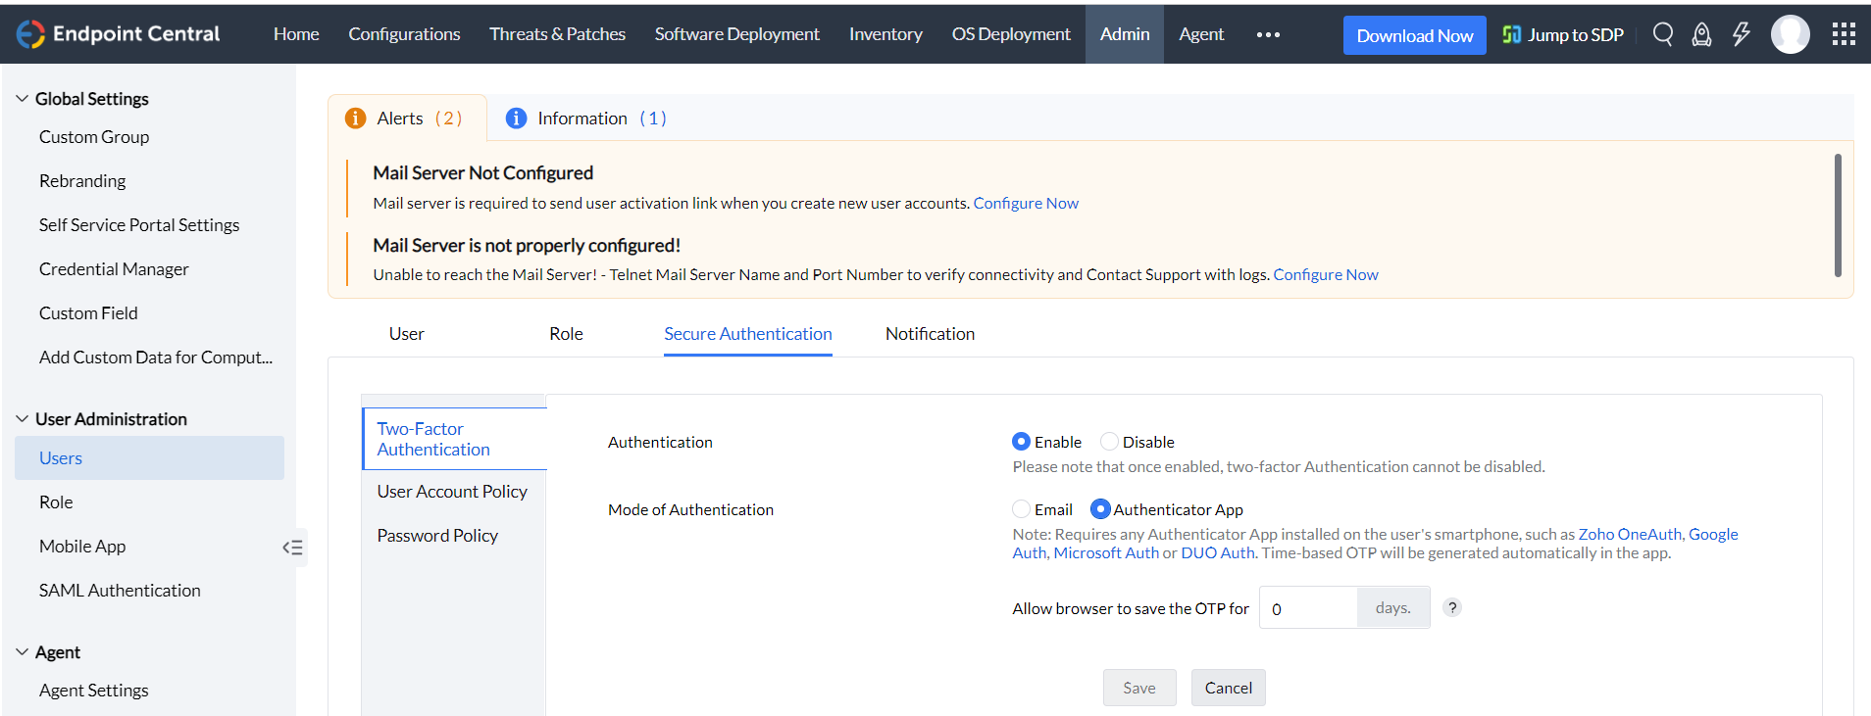Open the Threats & Patches menu
1871x716 pixels.
557,34
